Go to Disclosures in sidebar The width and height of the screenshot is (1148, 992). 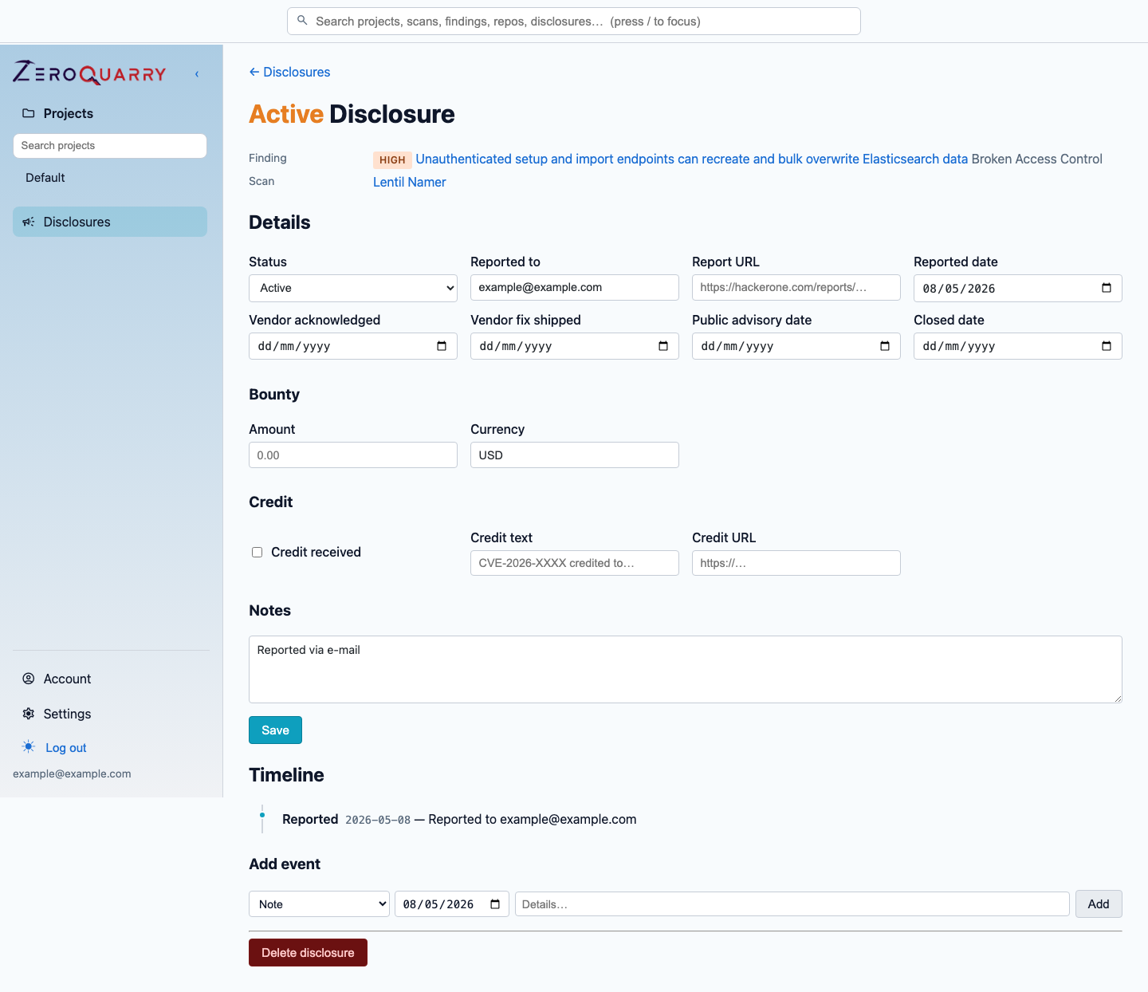110,222
